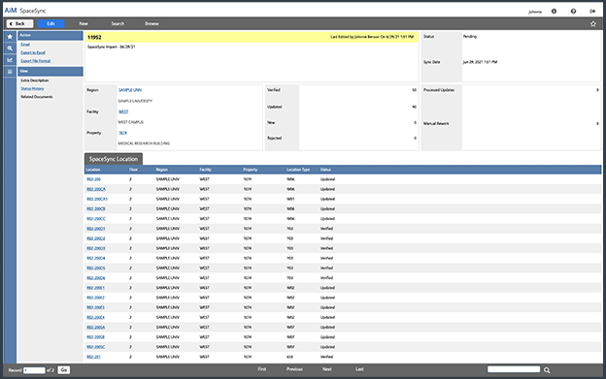Viewport: 606px width, 379px height.
Task: Open location R02-200CA1 link
Action: click(97, 199)
